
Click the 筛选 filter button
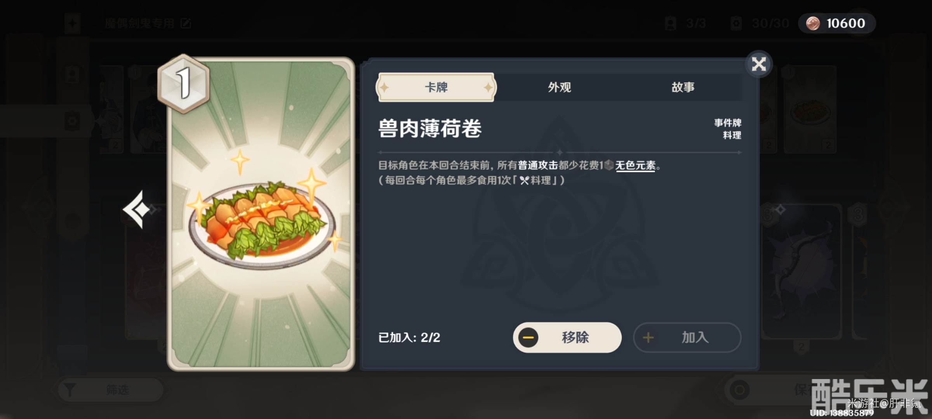coord(110,390)
